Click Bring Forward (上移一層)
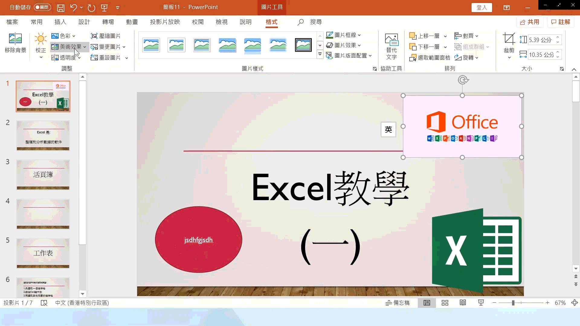 click(x=425, y=36)
